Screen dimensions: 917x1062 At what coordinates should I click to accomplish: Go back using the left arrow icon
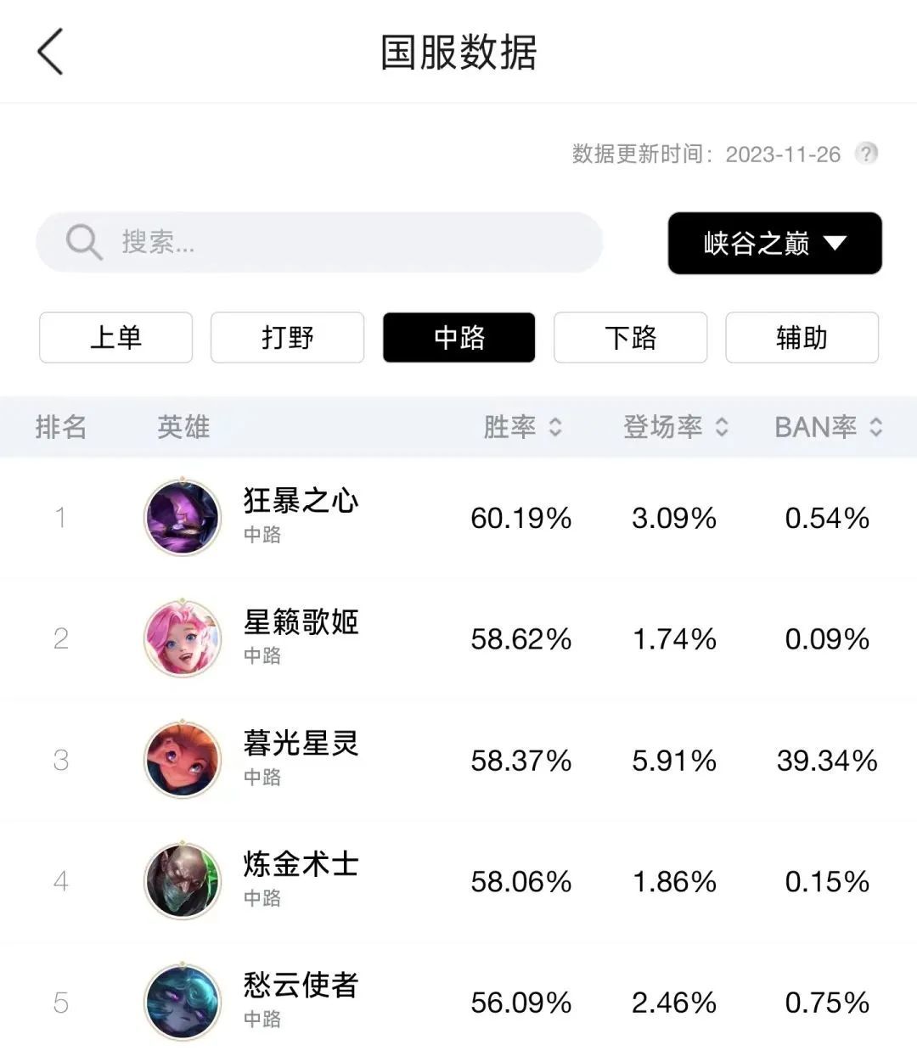coord(50,51)
